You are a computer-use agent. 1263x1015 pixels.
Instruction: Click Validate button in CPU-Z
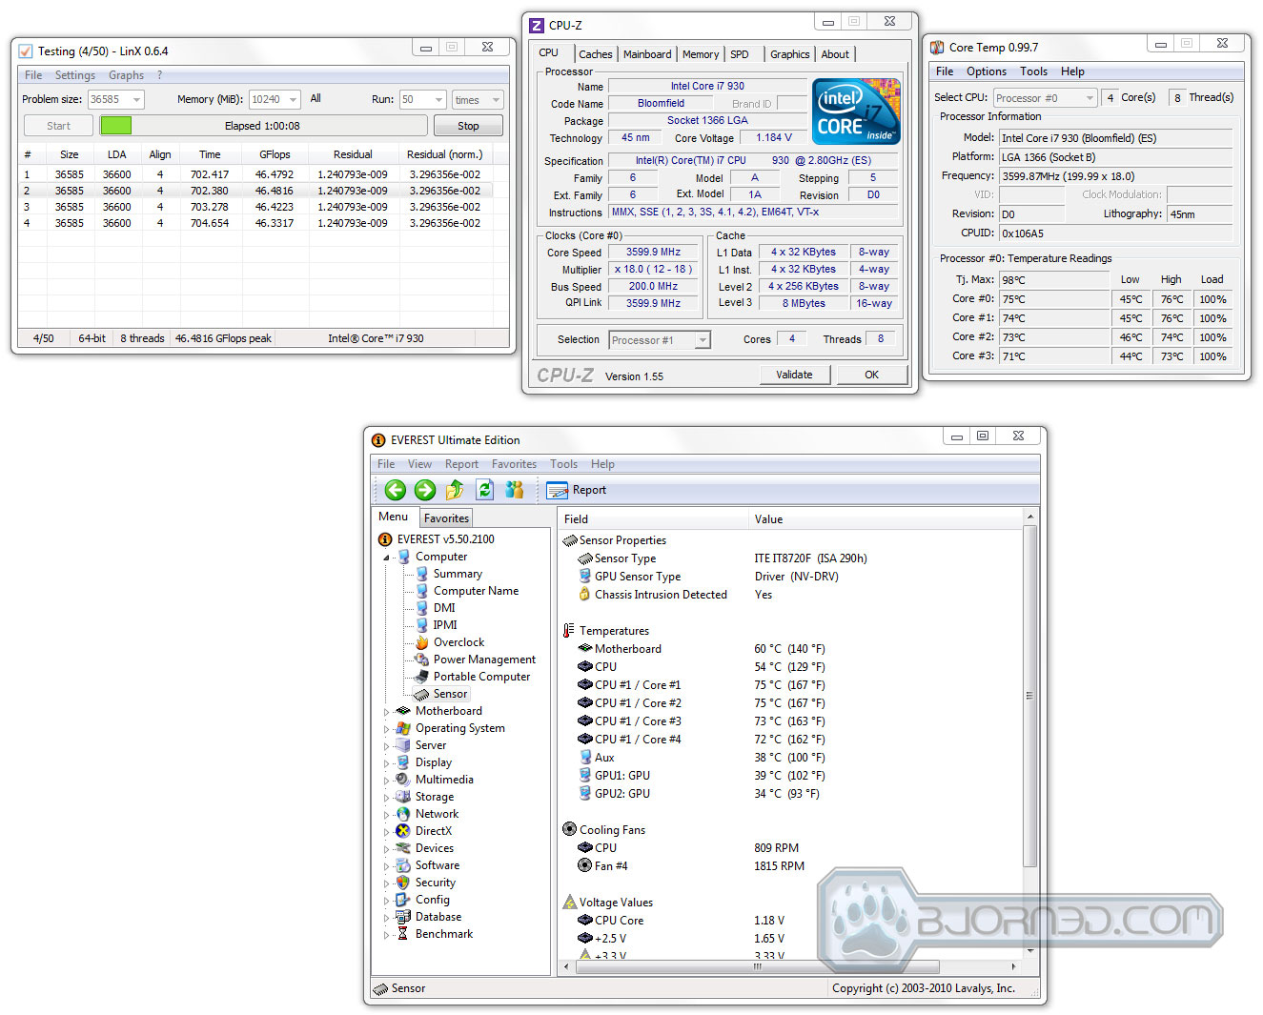point(794,375)
